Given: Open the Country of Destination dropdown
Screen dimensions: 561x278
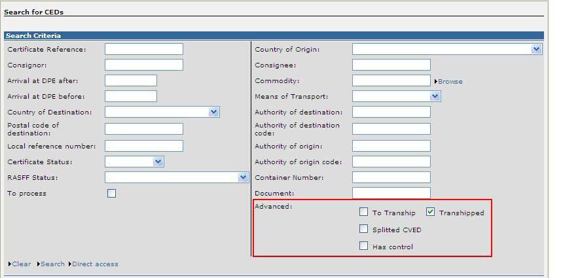Looking at the screenshot, I should [162, 112].
